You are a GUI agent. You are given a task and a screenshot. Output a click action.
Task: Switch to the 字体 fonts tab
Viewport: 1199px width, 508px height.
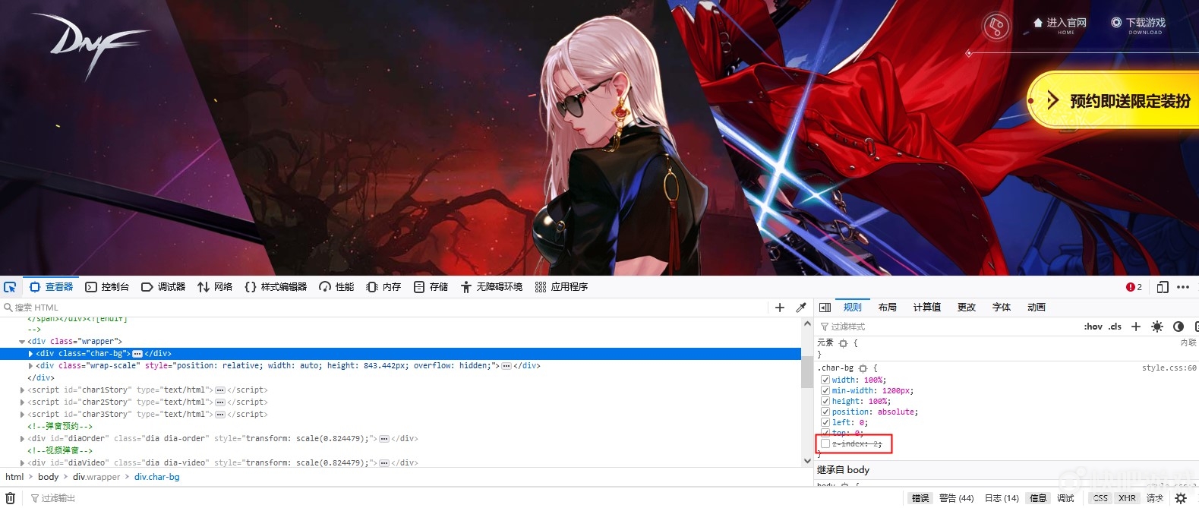tap(1001, 308)
